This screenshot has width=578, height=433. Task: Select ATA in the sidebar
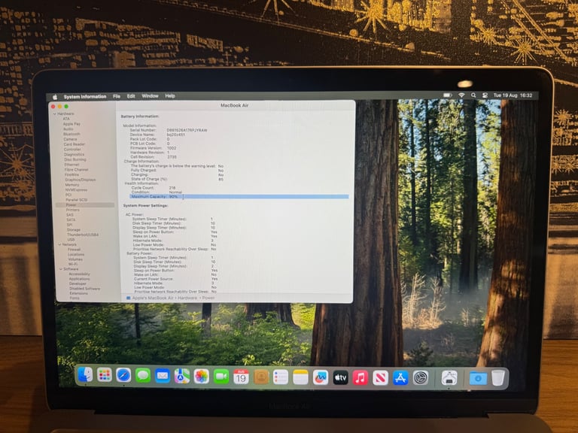66,119
